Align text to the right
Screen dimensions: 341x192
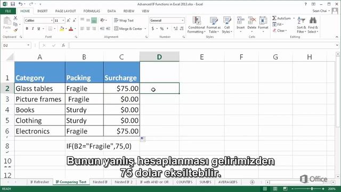[x=94, y=28]
